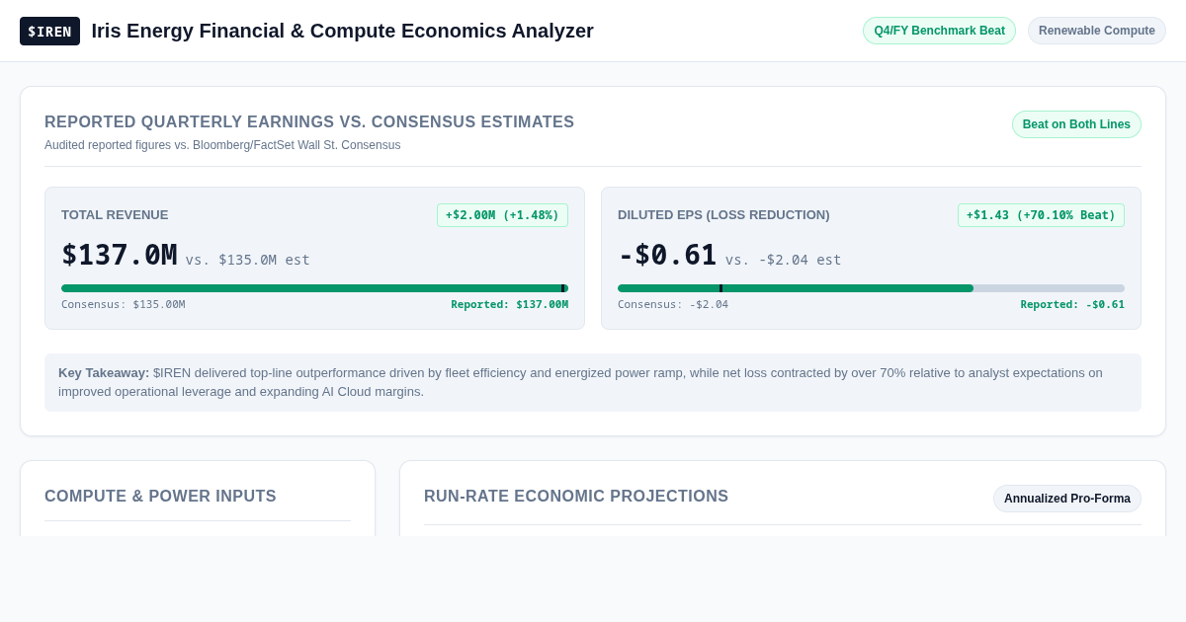
Task: Click the Reported Quarterly Earnings vs. Consensus Estimates heading
Action: point(309,122)
